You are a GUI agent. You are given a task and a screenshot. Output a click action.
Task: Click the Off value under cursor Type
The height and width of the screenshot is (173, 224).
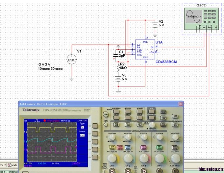coord(82,127)
